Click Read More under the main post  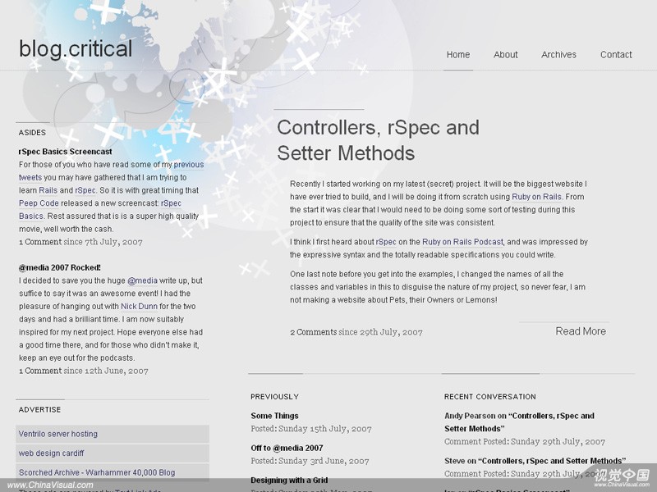(581, 331)
